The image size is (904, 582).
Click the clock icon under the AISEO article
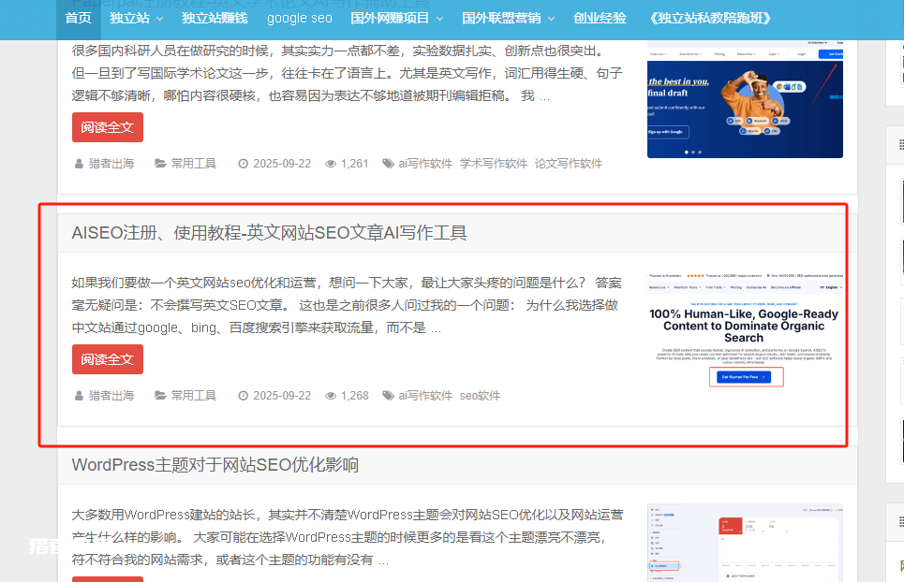pyautogui.click(x=241, y=394)
